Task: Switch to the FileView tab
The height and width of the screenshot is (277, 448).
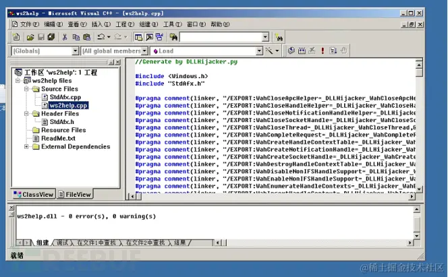Action: [x=75, y=194]
